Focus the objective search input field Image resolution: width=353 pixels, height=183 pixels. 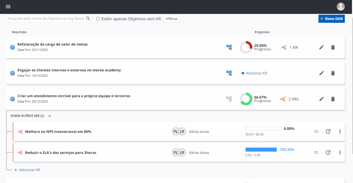tap(46, 18)
